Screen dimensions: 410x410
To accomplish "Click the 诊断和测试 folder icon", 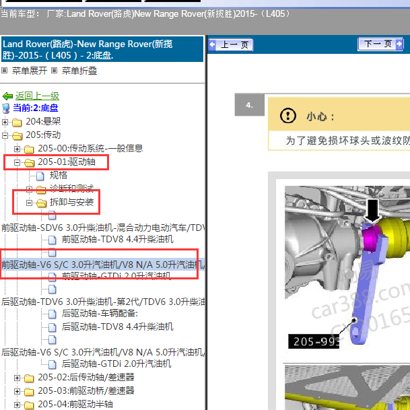I will click(x=41, y=190).
